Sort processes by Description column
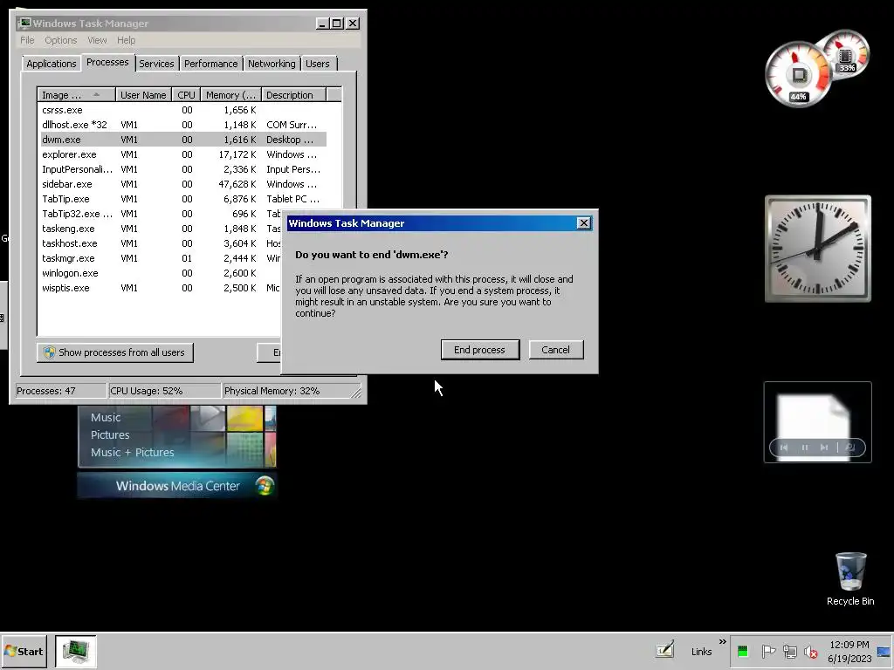The image size is (894, 670). 293,95
